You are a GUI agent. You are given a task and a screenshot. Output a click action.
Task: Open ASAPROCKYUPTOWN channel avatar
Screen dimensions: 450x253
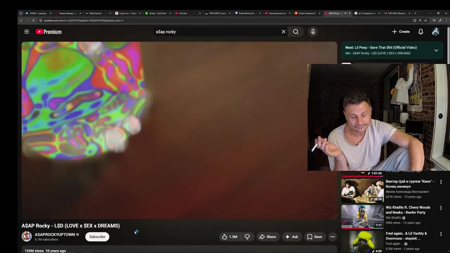point(27,237)
